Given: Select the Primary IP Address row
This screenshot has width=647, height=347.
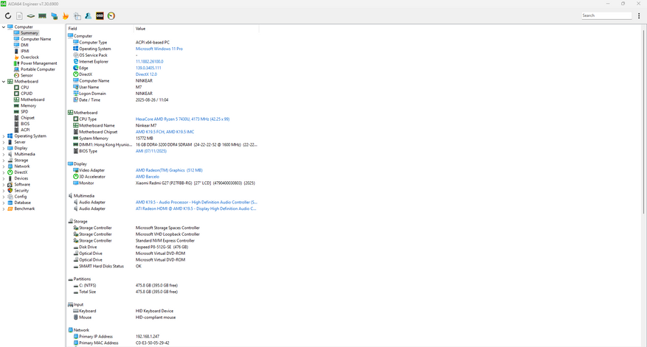Looking at the screenshot, I should (x=162, y=337).
